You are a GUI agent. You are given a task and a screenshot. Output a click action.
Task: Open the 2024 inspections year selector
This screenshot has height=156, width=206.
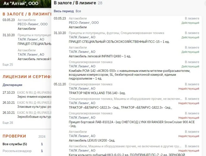42,136
